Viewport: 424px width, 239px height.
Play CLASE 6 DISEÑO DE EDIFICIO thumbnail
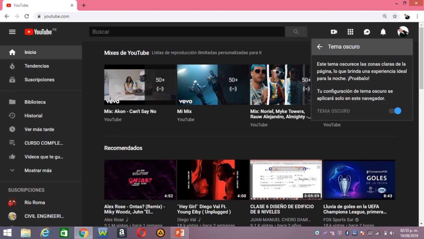tap(286, 180)
